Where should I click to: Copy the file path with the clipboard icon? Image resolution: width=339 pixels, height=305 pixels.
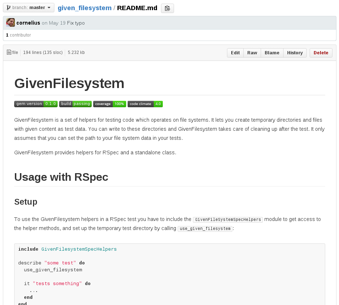click(168, 8)
